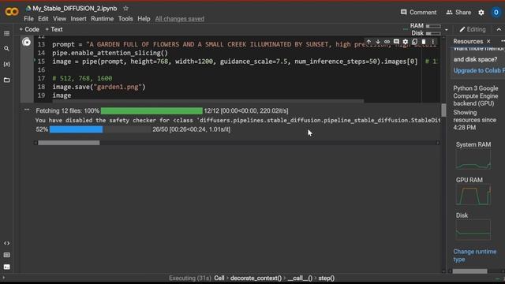Star the My_Stable_DIFFUSION_2.ipynb notebook
505x284 pixels.
click(126, 9)
